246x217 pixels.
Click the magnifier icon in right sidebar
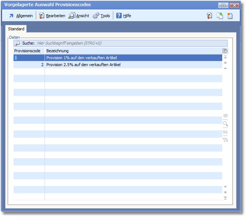pyautogui.click(x=226, y=124)
